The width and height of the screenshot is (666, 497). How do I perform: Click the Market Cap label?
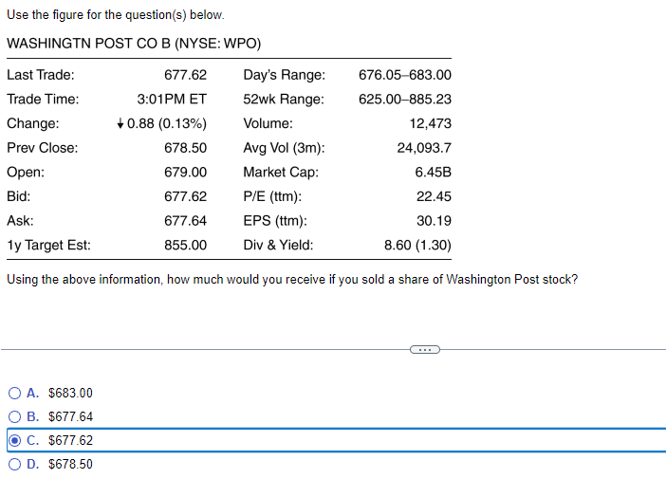tap(281, 172)
